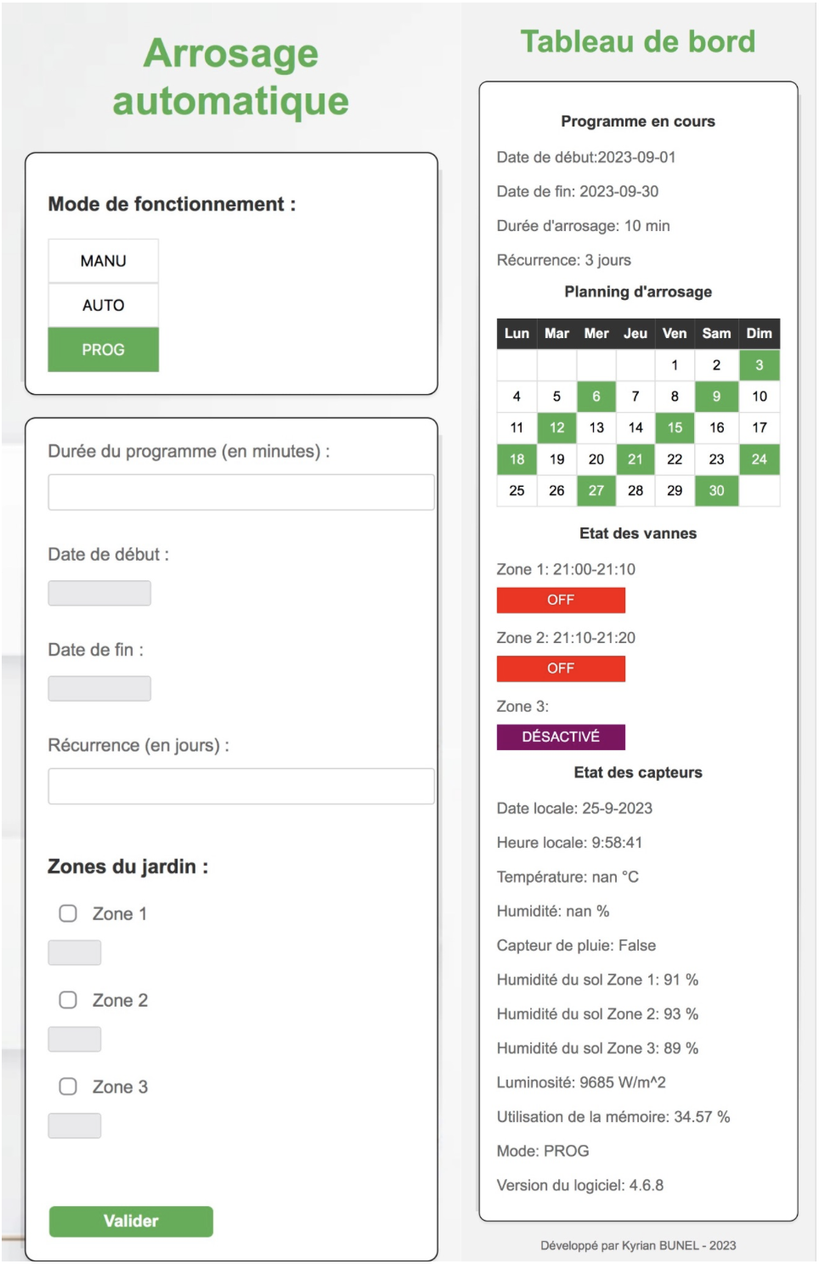Open the Zone 2 time field
The image size is (819, 1264).
pos(75,1039)
